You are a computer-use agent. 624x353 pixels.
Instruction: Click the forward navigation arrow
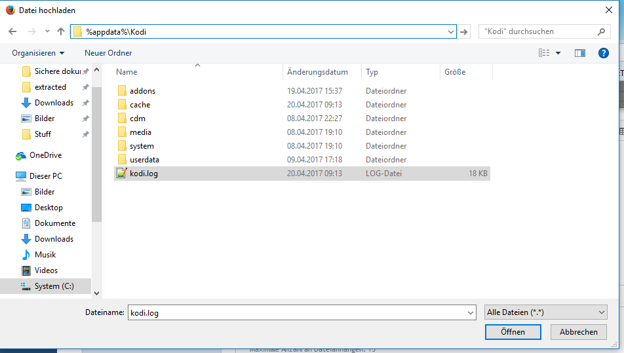point(32,31)
